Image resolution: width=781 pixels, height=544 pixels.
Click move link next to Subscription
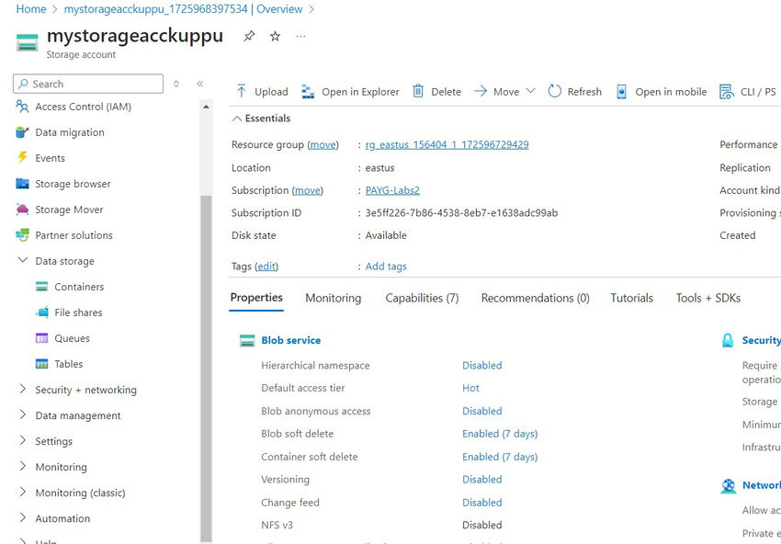[x=307, y=190]
